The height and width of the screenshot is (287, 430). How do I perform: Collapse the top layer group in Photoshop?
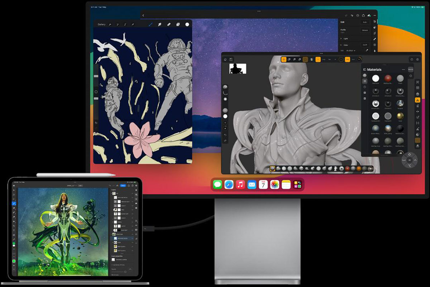(x=112, y=193)
